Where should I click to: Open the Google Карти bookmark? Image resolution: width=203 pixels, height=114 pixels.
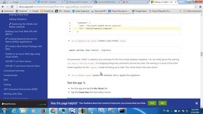point(139,11)
